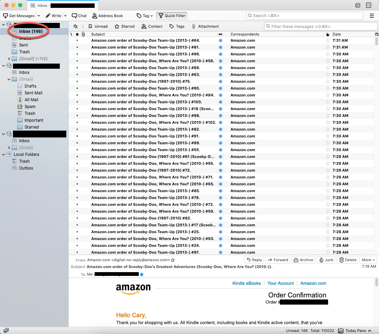Open the Get Messages dropdown arrow
Viewport: 379px width, 334px height.
click(39, 16)
